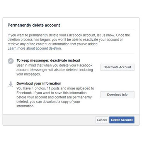Choose the Deactivate Account button
Viewport: 143px width, 145px height.
(117, 67)
